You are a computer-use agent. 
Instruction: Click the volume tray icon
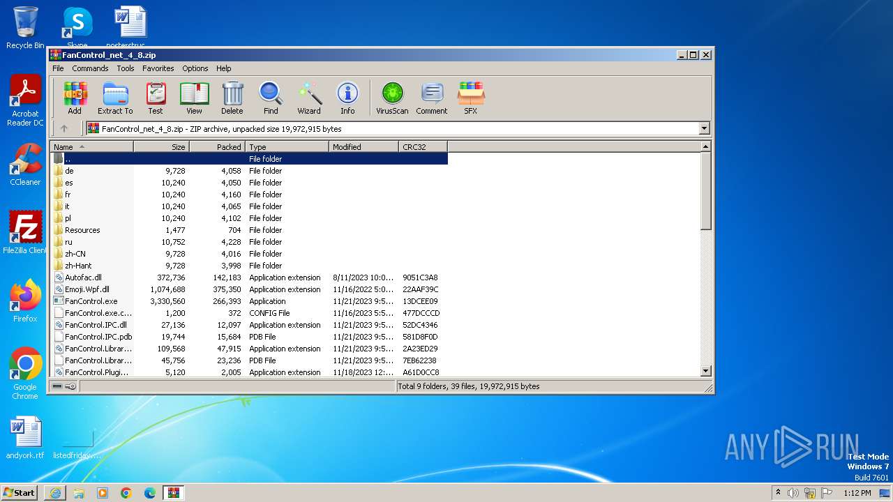click(793, 493)
